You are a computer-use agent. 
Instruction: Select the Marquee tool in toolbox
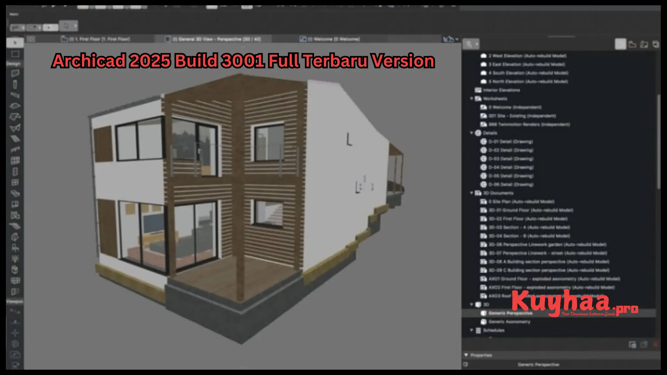click(x=15, y=54)
